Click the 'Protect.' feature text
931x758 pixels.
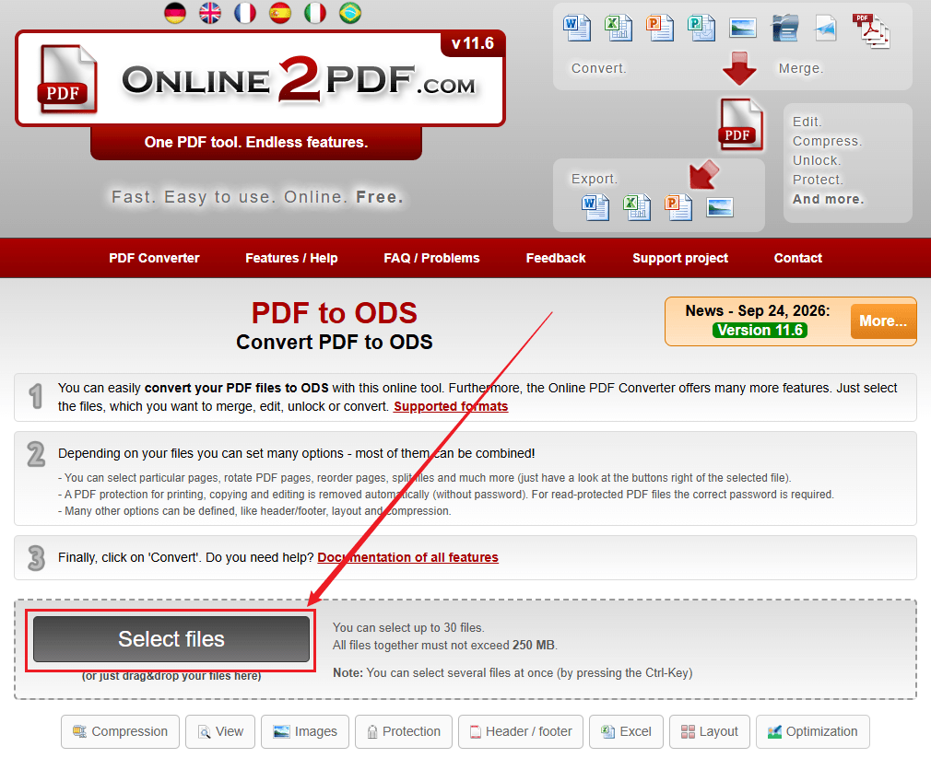pyautogui.click(x=819, y=180)
